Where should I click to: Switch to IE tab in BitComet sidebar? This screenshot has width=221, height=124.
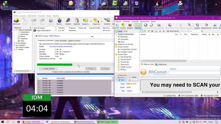[x=126, y=31]
